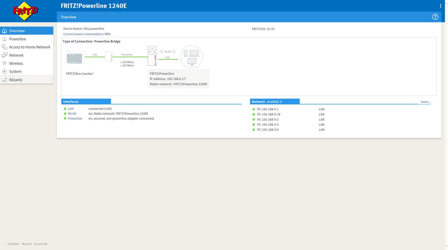Click the PC-192-168-0-2 device entry

268,120
